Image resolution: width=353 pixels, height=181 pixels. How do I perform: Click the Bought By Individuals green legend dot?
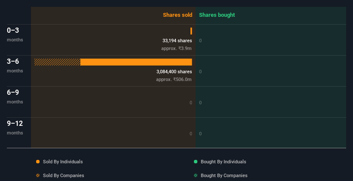(x=196, y=162)
